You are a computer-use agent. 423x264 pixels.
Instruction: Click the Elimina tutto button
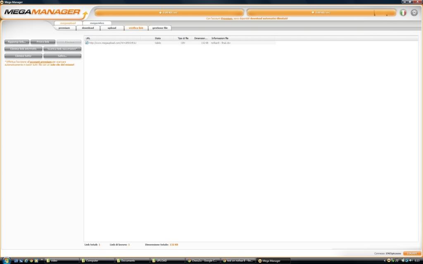24,56
